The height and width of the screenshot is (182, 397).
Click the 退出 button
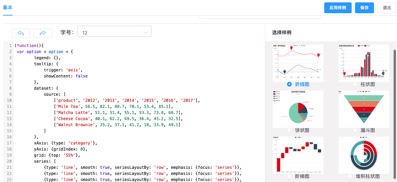click(x=387, y=8)
